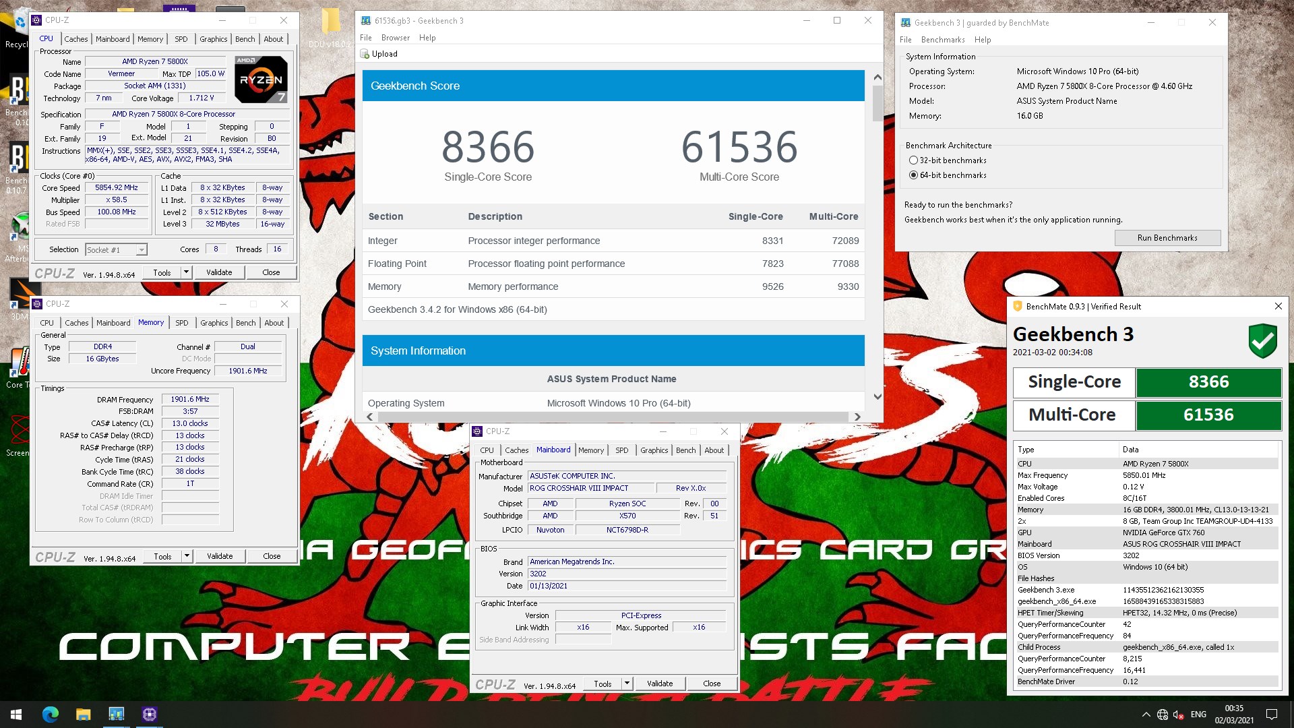This screenshot has height=728, width=1294.
Task: Click Tools button in the CPU-Z Memory window
Action: pyautogui.click(x=162, y=556)
